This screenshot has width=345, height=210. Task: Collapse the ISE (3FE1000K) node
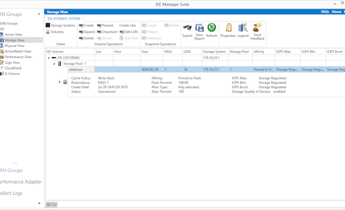tap(48, 58)
